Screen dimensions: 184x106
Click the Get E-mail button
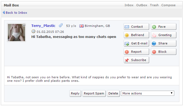coord(136,43)
